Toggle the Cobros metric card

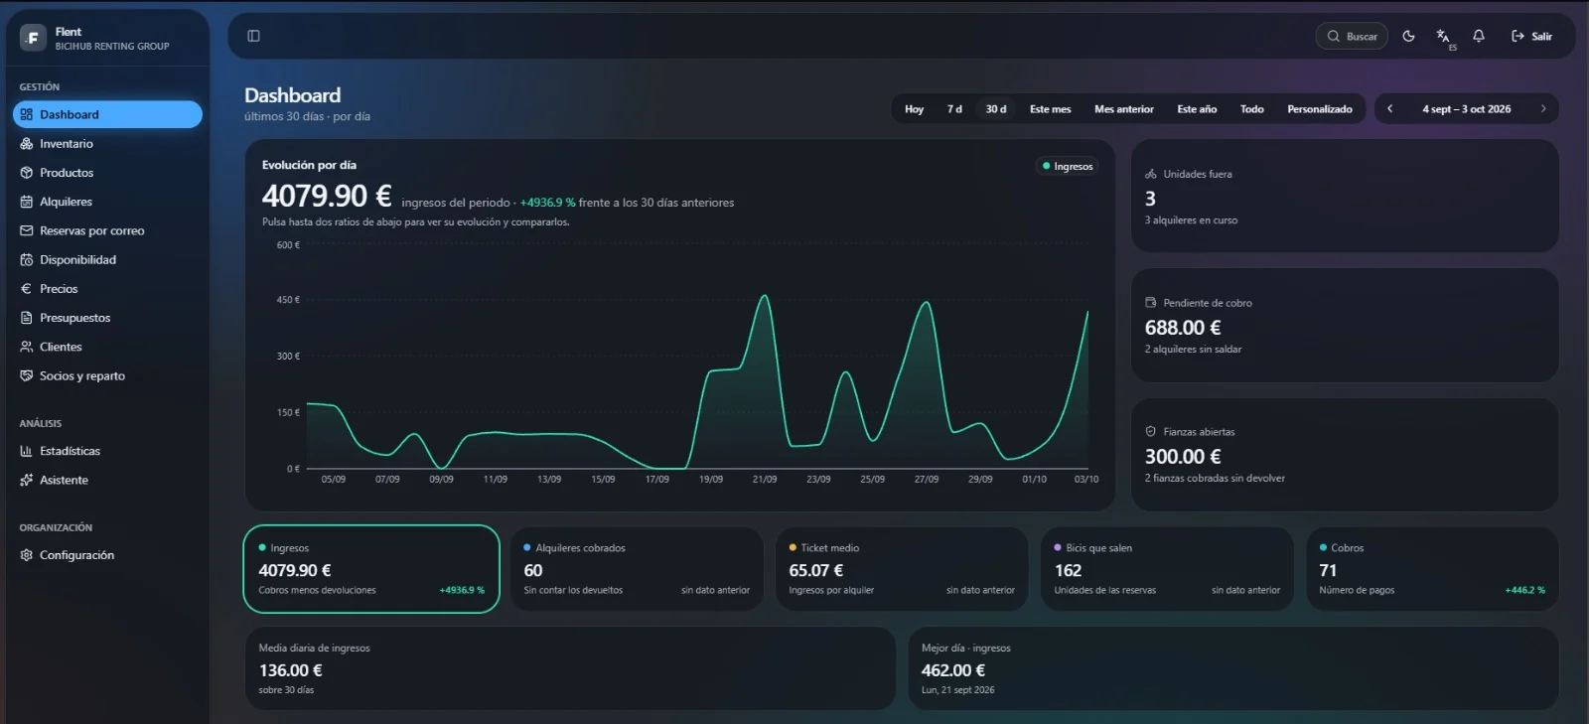[1432, 569]
